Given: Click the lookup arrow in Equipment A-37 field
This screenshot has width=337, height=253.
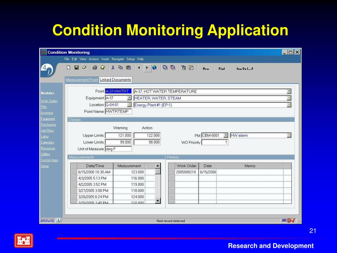Looking at the screenshot, I should click(129, 98).
